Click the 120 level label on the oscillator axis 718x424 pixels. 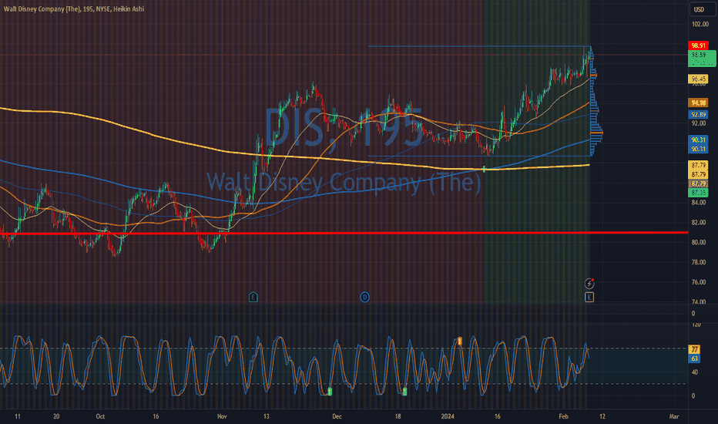696,325
